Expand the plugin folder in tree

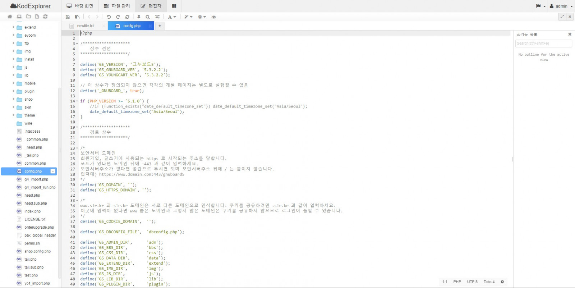[14, 91]
